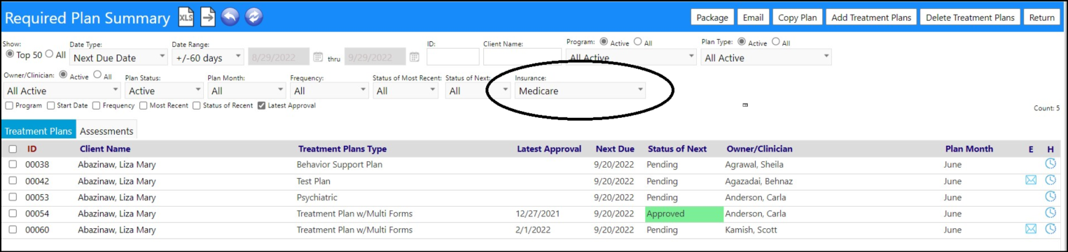Image resolution: width=1068 pixels, height=252 pixels.
Task: Click the Package button
Action: pos(712,17)
